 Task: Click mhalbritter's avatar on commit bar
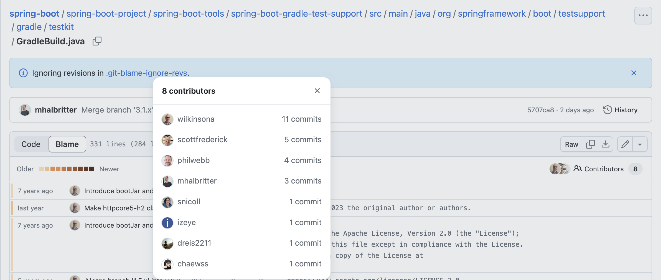pyautogui.click(x=25, y=110)
